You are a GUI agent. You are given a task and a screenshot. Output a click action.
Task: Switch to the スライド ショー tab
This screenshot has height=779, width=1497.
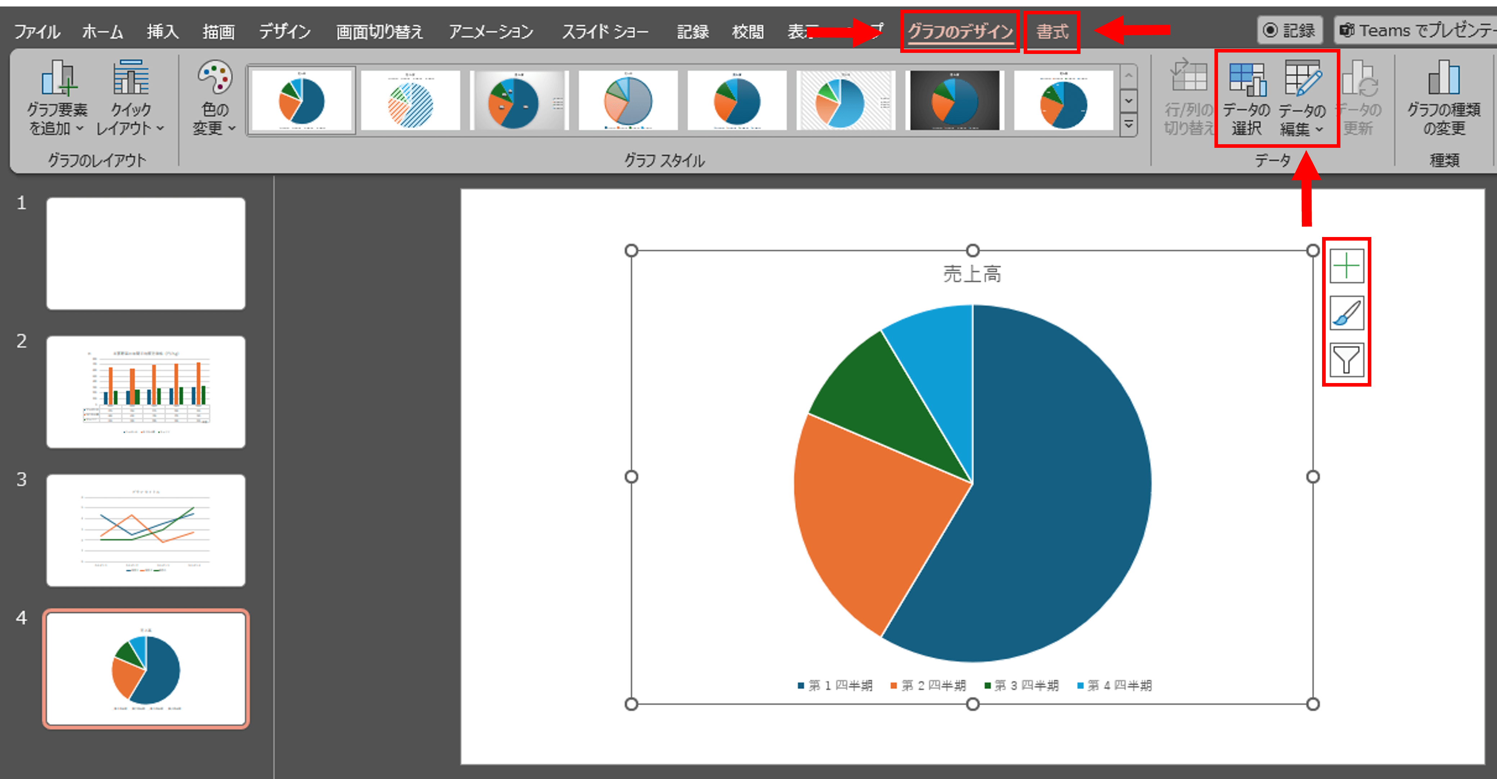coord(605,31)
